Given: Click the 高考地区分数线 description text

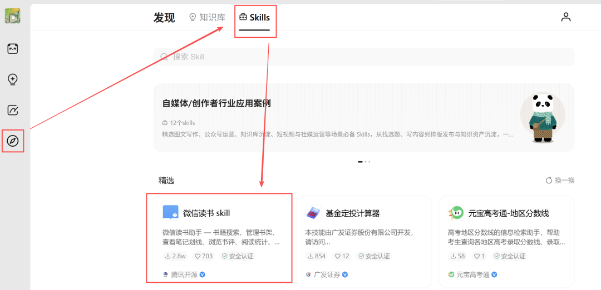Looking at the screenshot, I should tap(506, 238).
